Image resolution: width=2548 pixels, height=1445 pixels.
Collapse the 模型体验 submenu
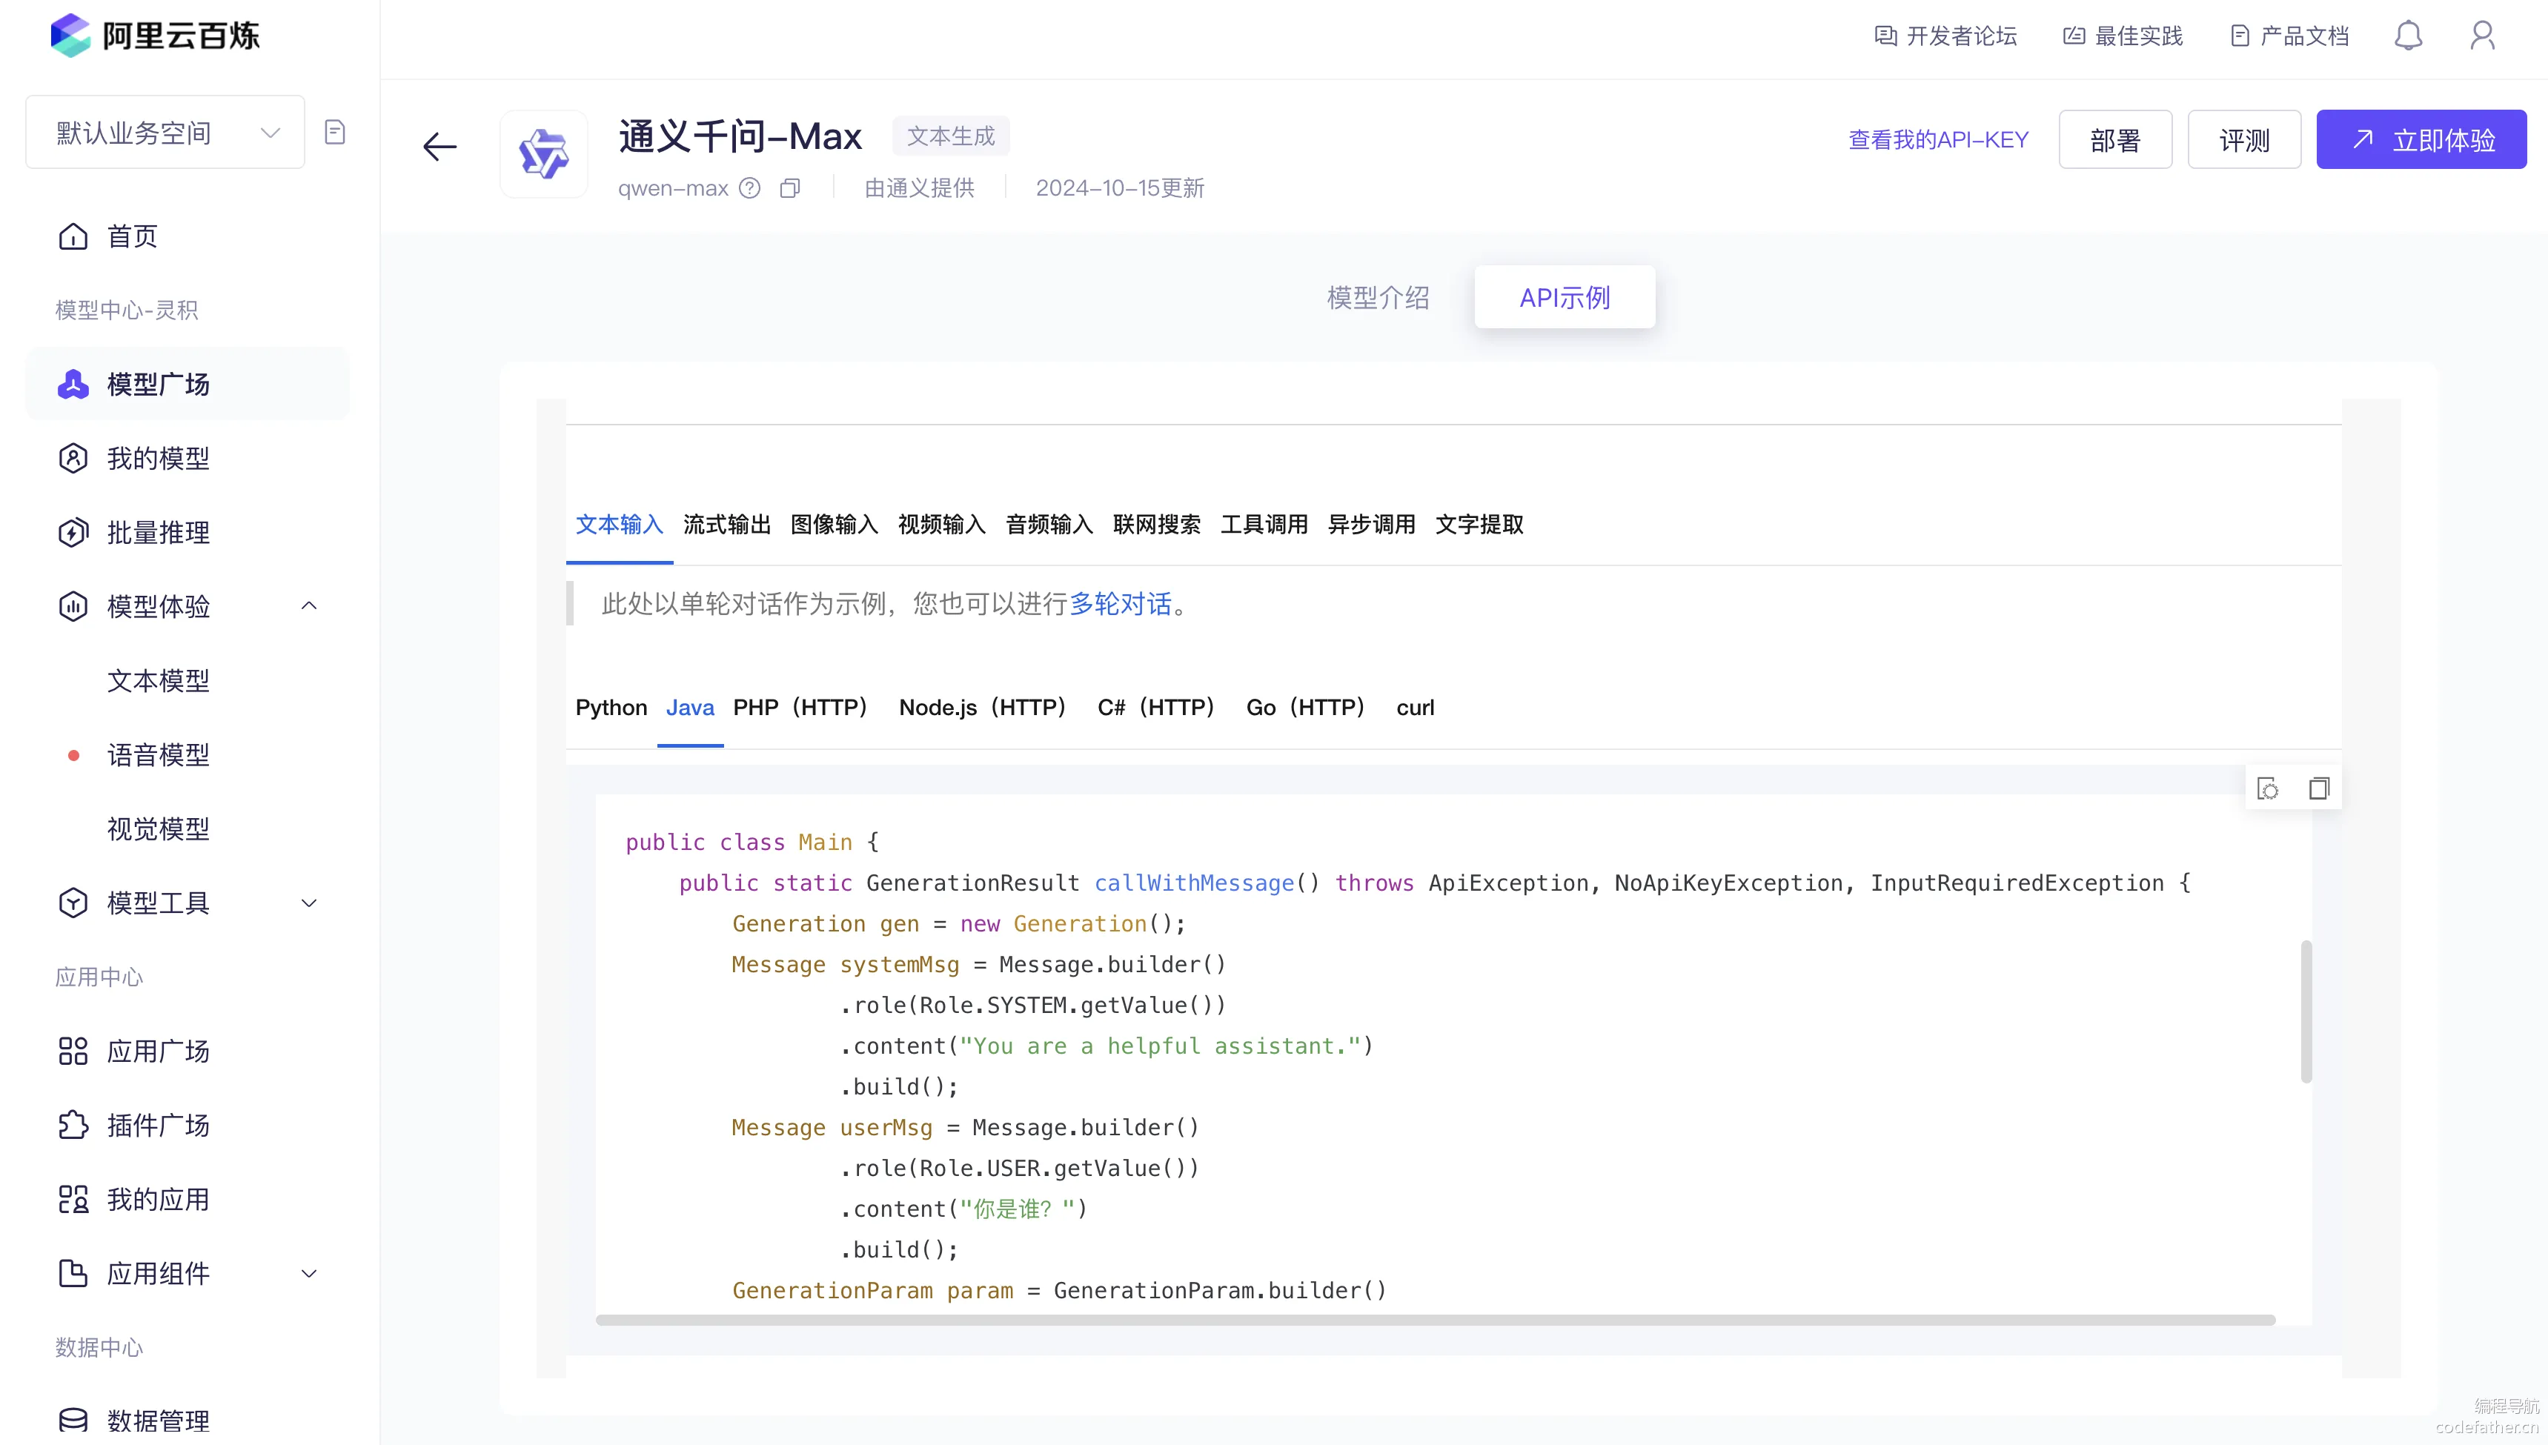(x=309, y=606)
